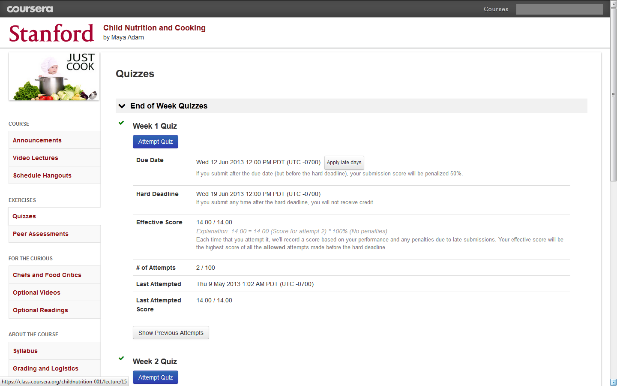617x386 pixels.
Task: Click the 'by Maya Adam' author text
Action: [123, 37]
